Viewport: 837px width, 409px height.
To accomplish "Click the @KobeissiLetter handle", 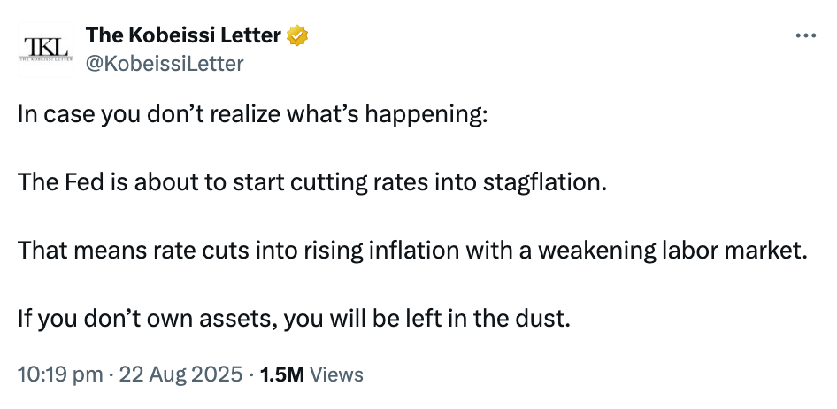I will point(164,63).
